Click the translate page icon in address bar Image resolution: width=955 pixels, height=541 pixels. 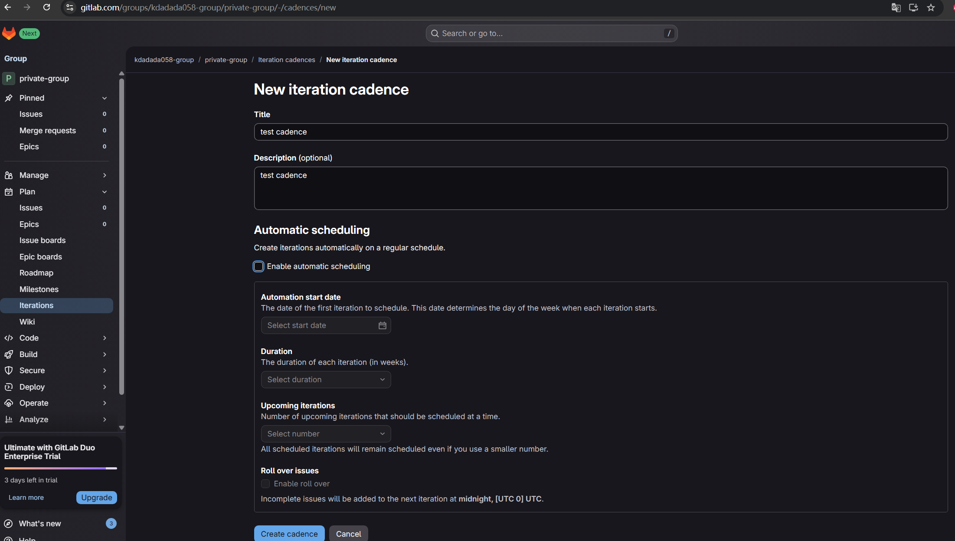[x=896, y=7]
